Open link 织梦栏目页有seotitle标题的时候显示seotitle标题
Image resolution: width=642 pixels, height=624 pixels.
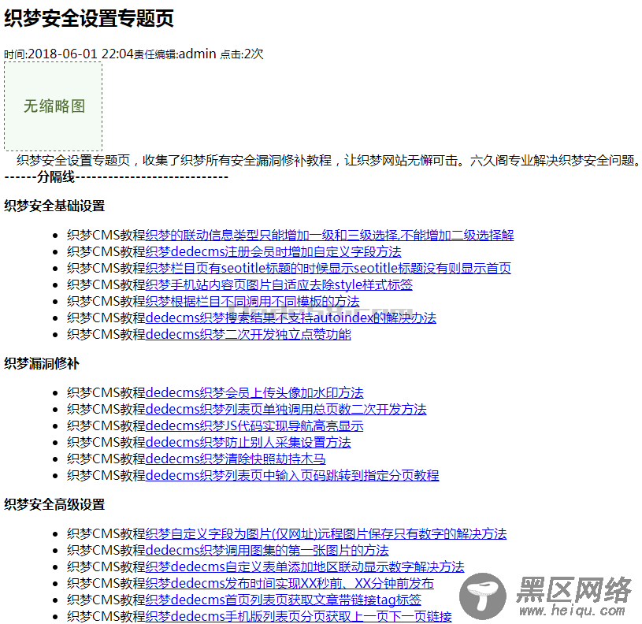[328, 268]
